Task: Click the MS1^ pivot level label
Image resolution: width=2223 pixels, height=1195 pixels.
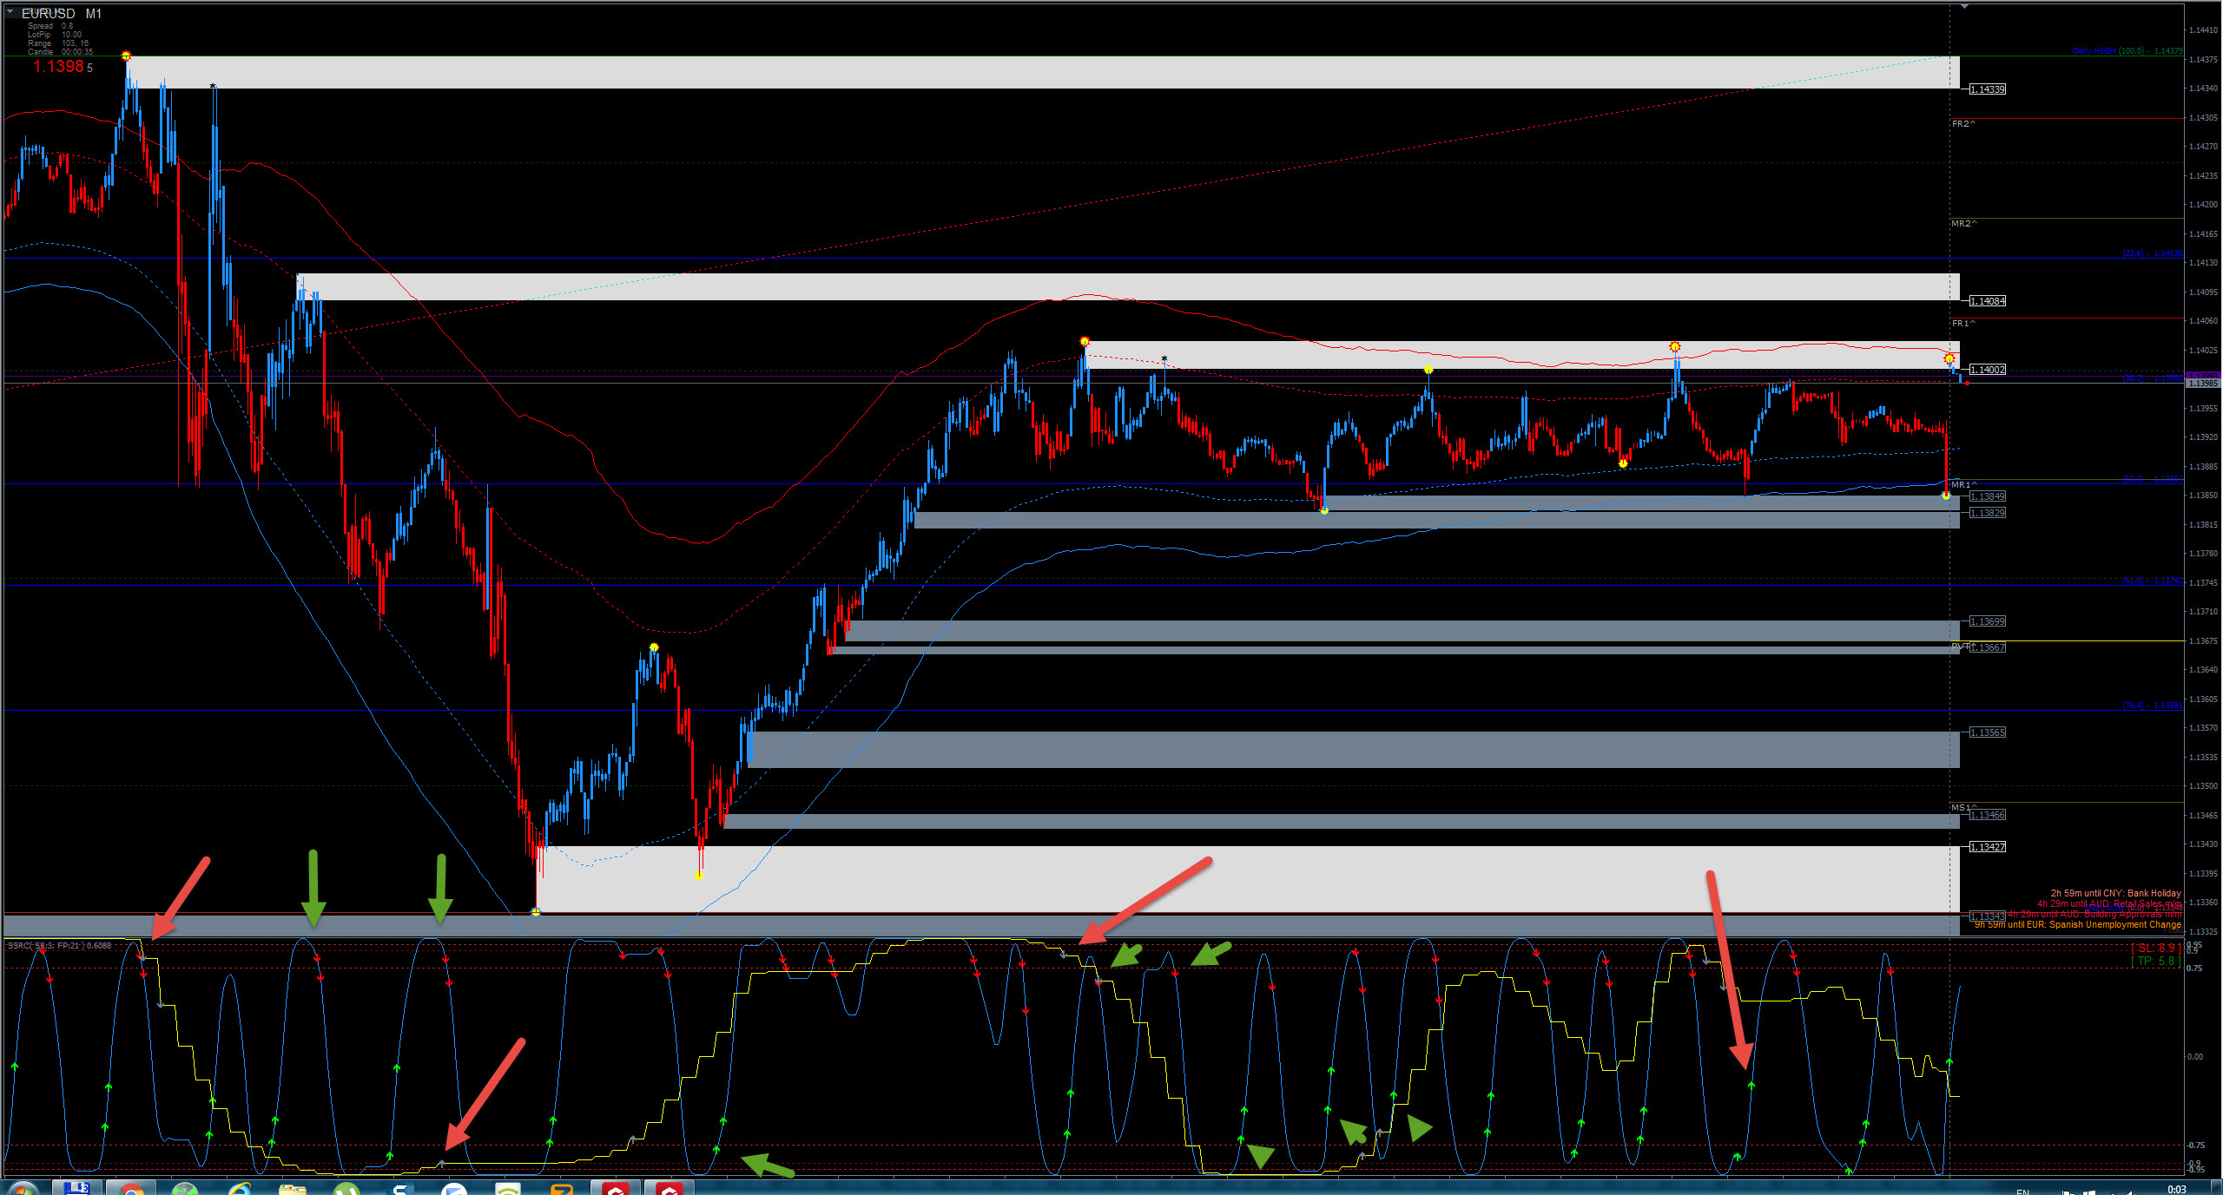Action: pos(1963,808)
